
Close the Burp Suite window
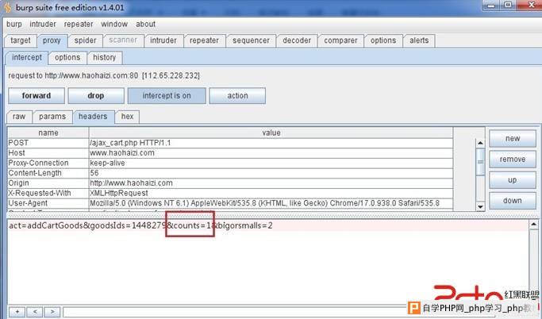pyautogui.click(x=531, y=5)
